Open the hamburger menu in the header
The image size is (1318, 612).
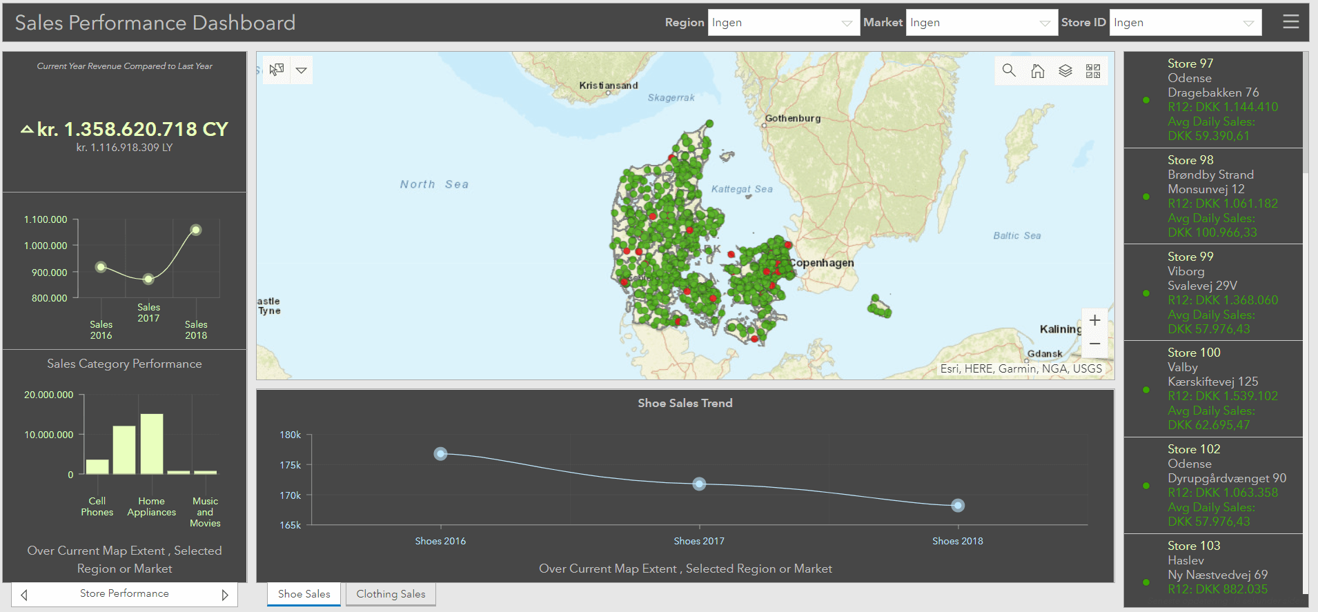(x=1290, y=22)
